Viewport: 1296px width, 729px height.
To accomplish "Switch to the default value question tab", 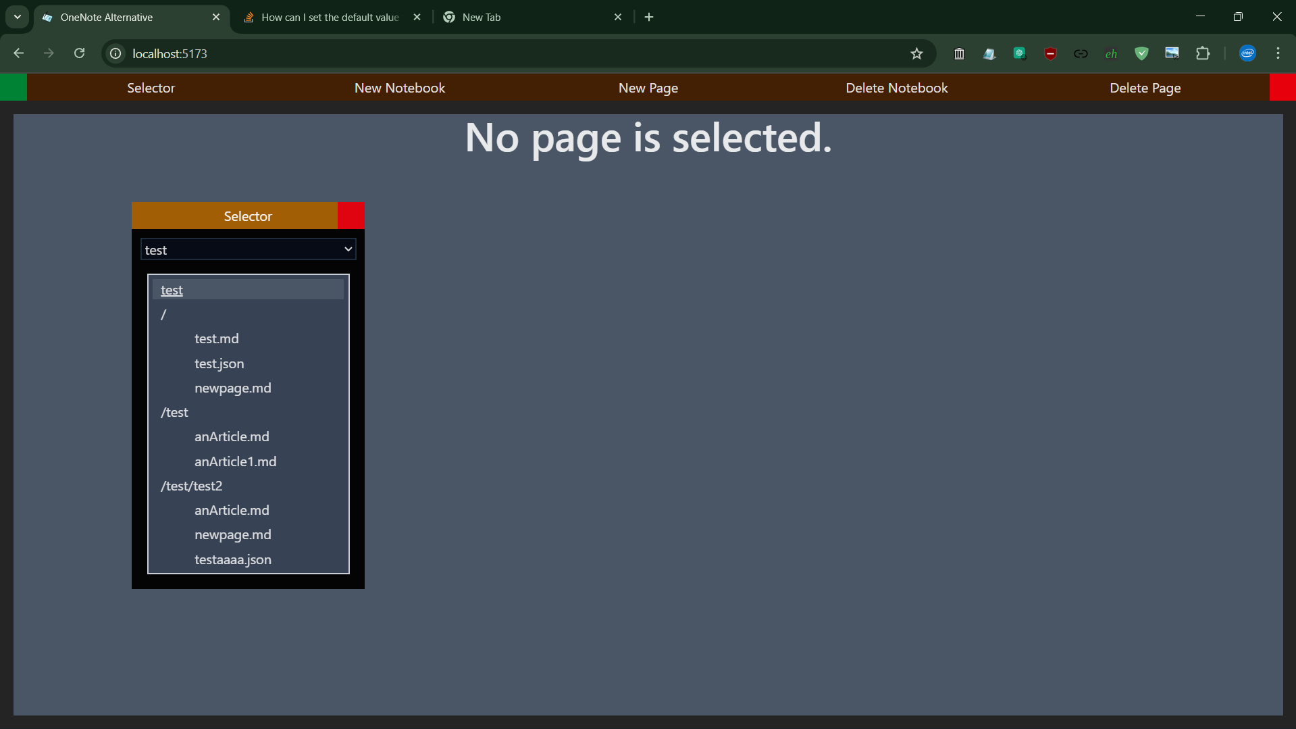I will [x=324, y=17].
